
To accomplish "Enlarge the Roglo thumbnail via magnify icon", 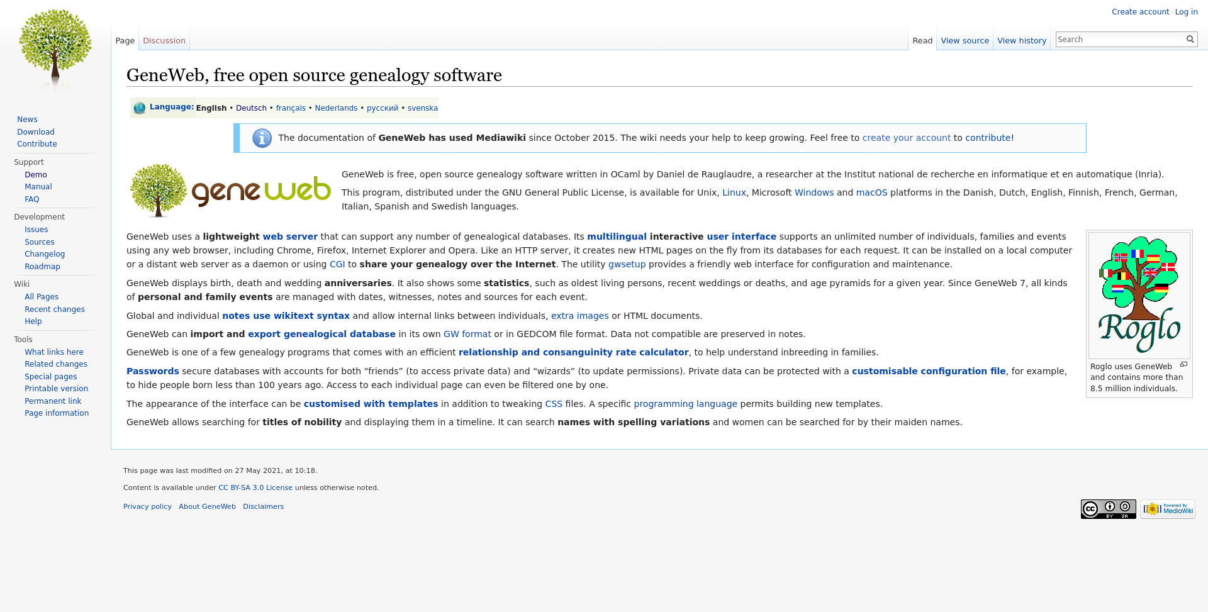I will coord(1183,365).
